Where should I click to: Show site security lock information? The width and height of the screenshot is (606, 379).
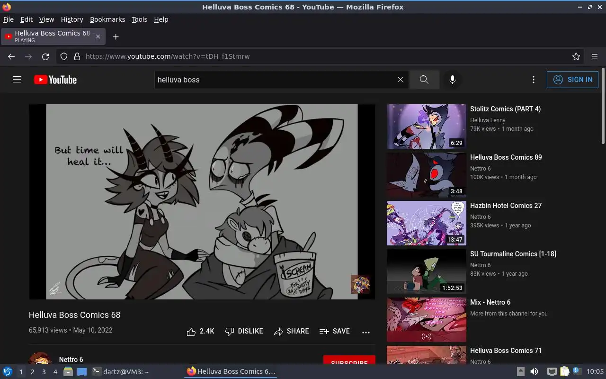[x=77, y=56]
